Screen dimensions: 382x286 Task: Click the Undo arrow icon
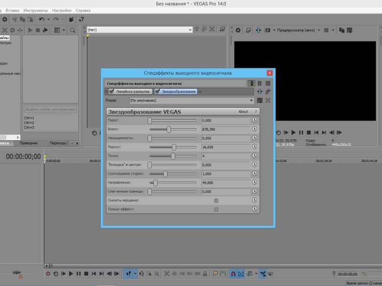pyautogui.click(x=42, y=19)
